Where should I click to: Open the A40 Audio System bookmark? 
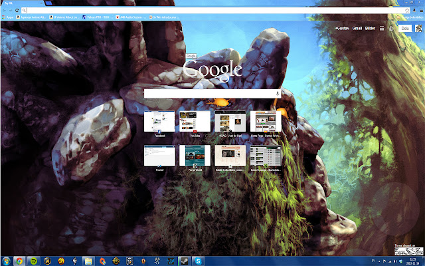point(130,17)
